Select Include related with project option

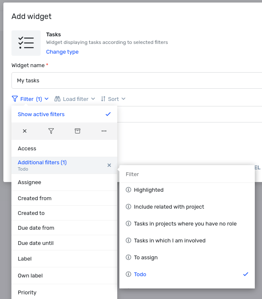(187, 207)
